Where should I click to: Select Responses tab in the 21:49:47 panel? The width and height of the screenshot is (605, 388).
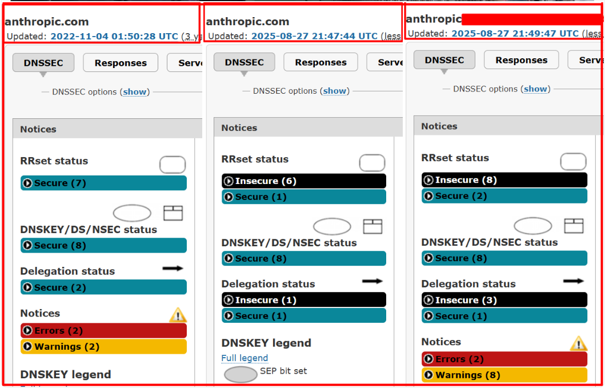tap(521, 60)
